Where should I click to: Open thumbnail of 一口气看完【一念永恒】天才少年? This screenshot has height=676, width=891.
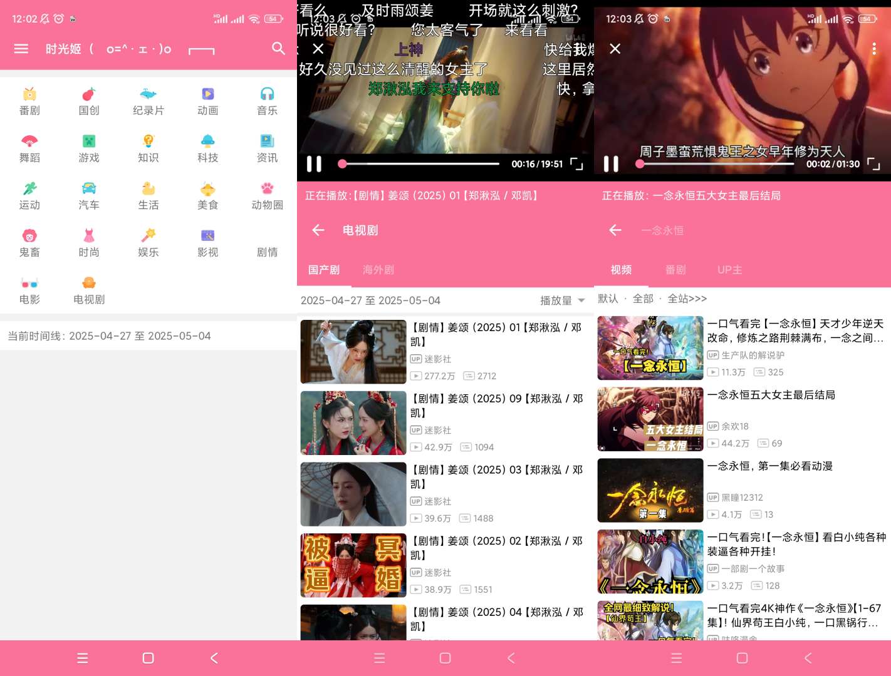[x=650, y=348]
